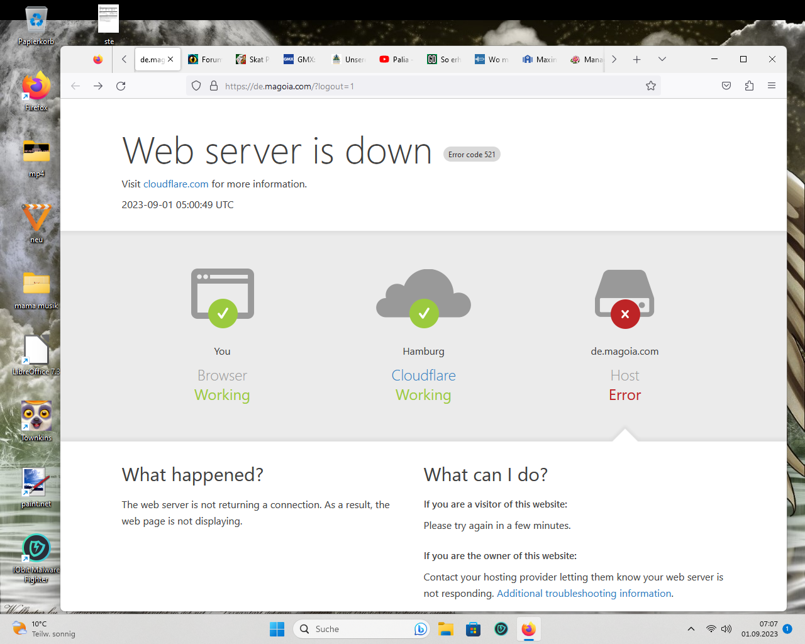Screen dimensions: 805x644
Task: Launch Townkins desktop shortcut
Action: pos(36,421)
